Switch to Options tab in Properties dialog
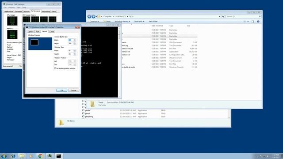Image resolution: width=283 pixels, height=159 pixels. tap(31, 31)
